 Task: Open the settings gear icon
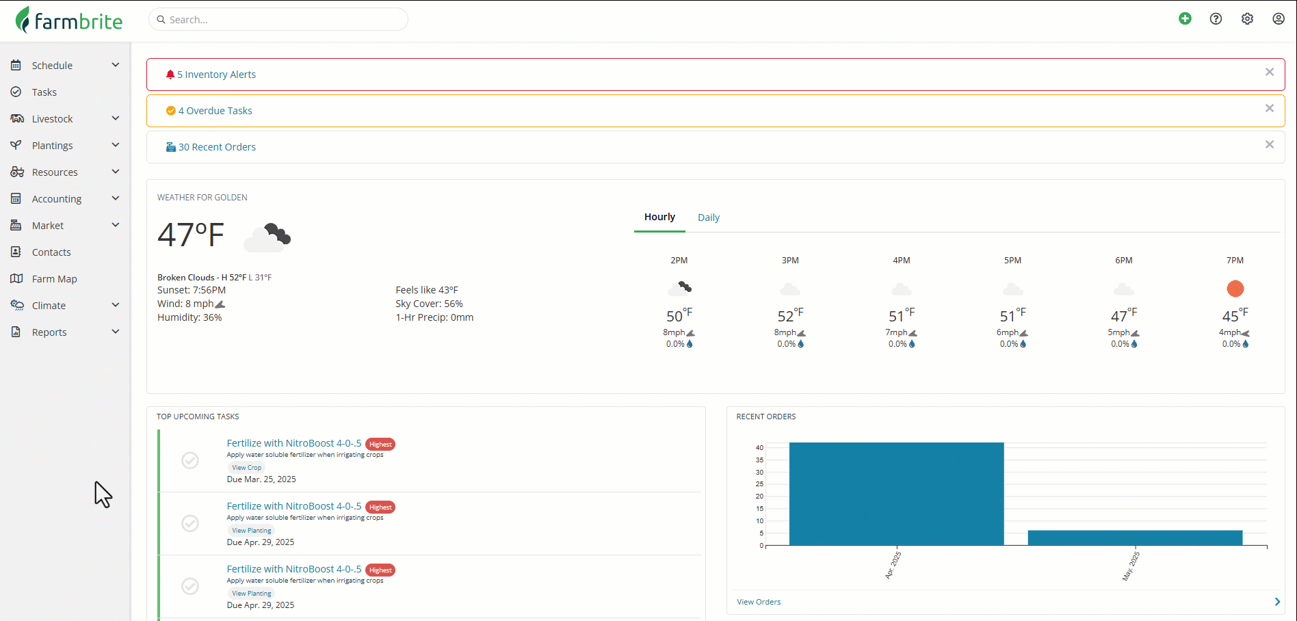[x=1247, y=19]
